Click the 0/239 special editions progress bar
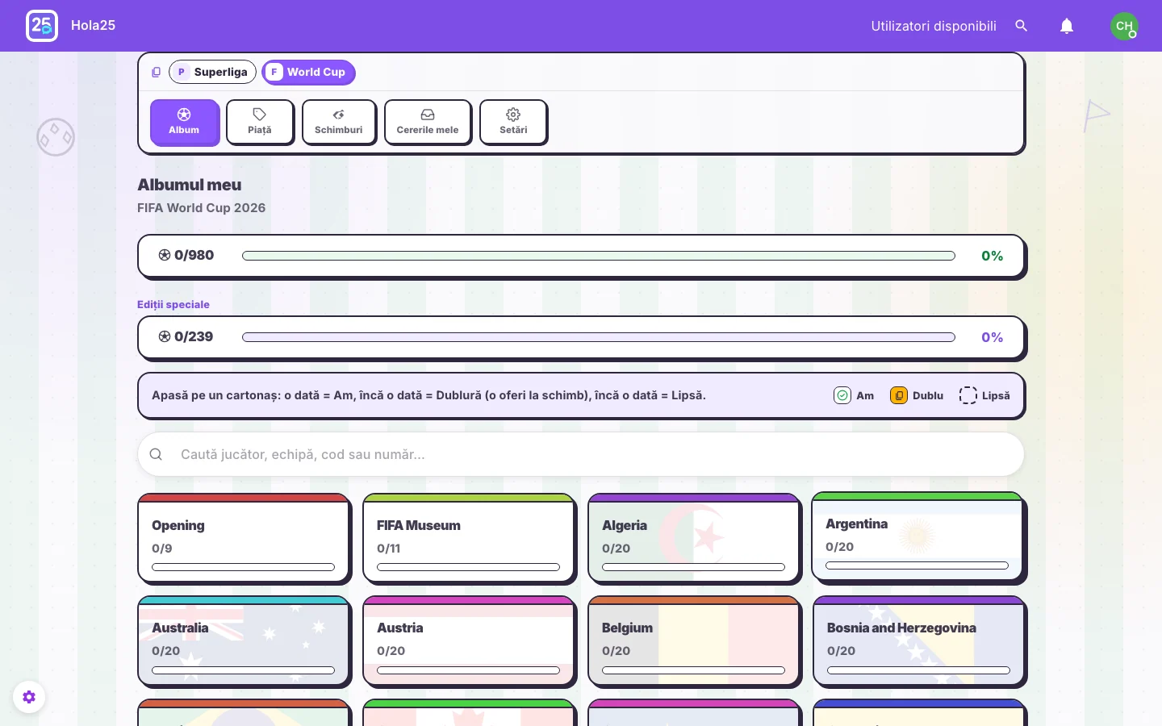This screenshot has width=1162, height=726. point(598,337)
